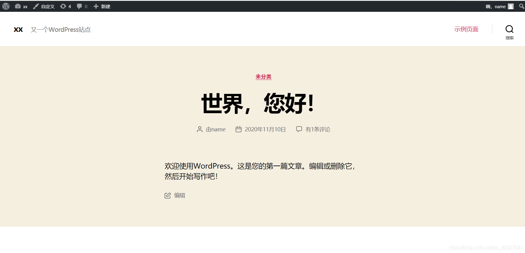Click the calendar icon beside post date
The width and height of the screenshot is (525, 253).
[239, 130]
